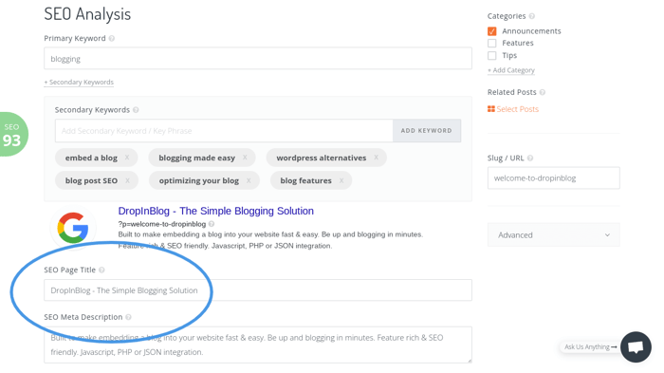Check the Tips category
This screenshot has height=373, width=664.
[x=492, y=56]
